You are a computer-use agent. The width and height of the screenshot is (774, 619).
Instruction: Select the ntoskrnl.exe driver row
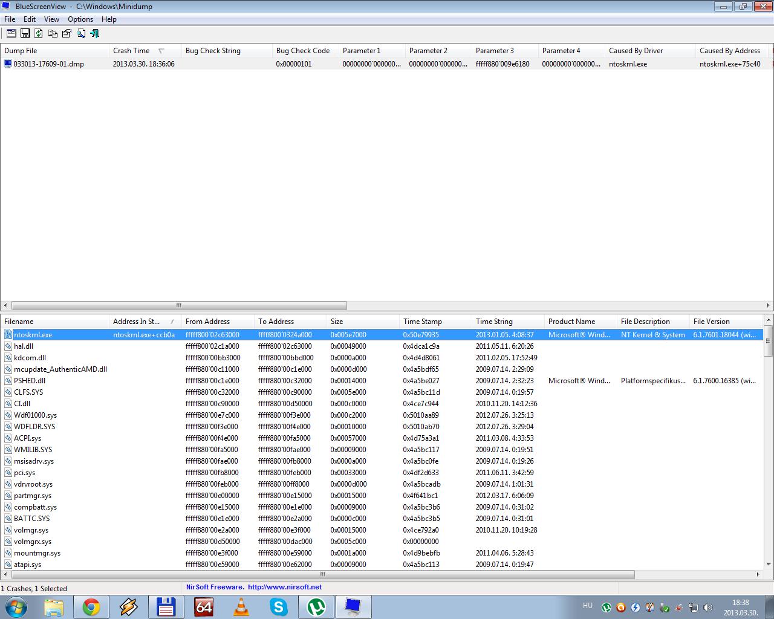pyautogui.click(x=382, y=334)
